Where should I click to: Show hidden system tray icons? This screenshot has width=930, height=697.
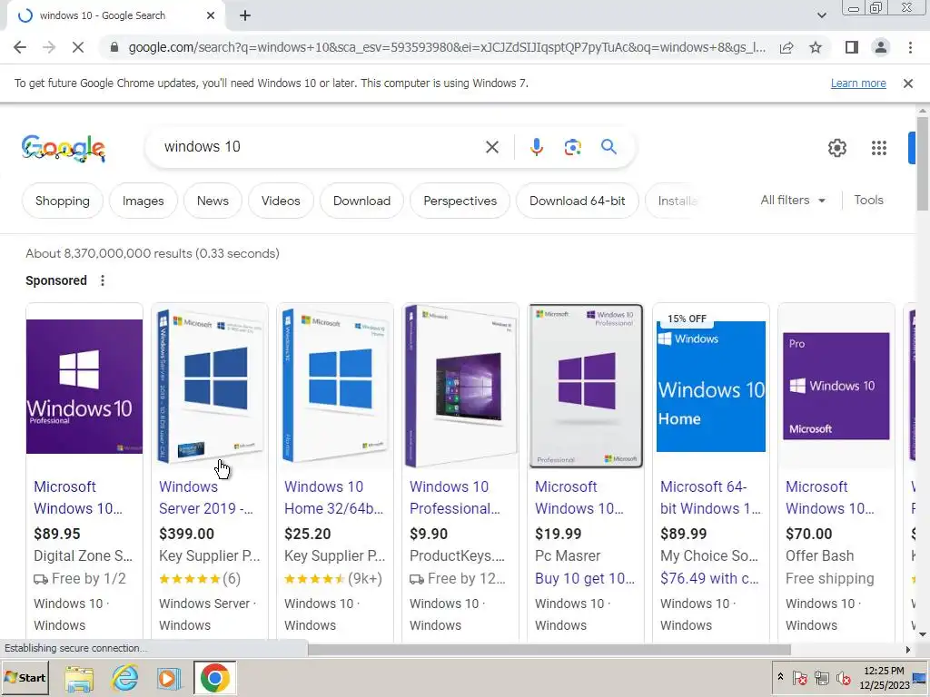(x=780, y=677)
